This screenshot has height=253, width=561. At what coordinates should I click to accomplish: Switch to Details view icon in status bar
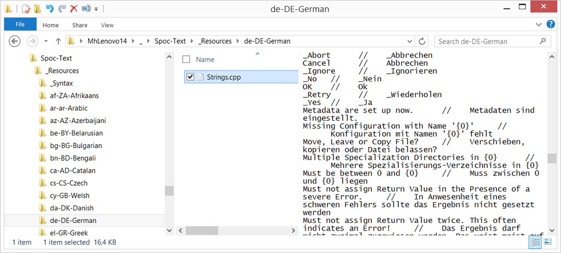pyautogui.click(x=535, y=242)
